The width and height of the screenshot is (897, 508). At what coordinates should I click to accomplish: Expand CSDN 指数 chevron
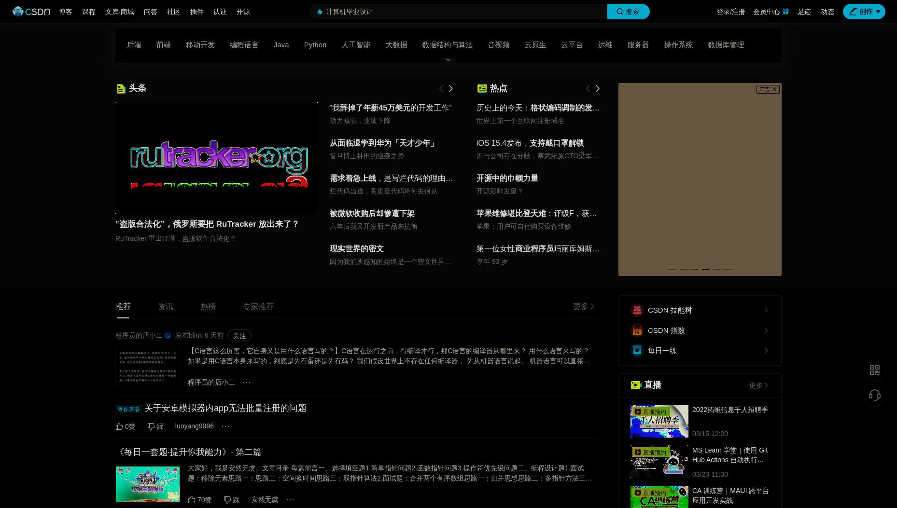(x=766, y=330)
